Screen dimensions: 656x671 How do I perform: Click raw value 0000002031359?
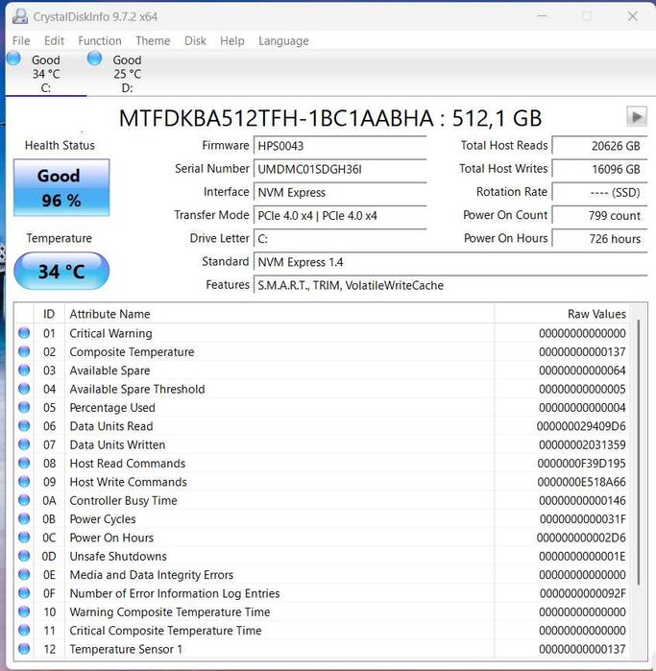[x=582, y=445]
